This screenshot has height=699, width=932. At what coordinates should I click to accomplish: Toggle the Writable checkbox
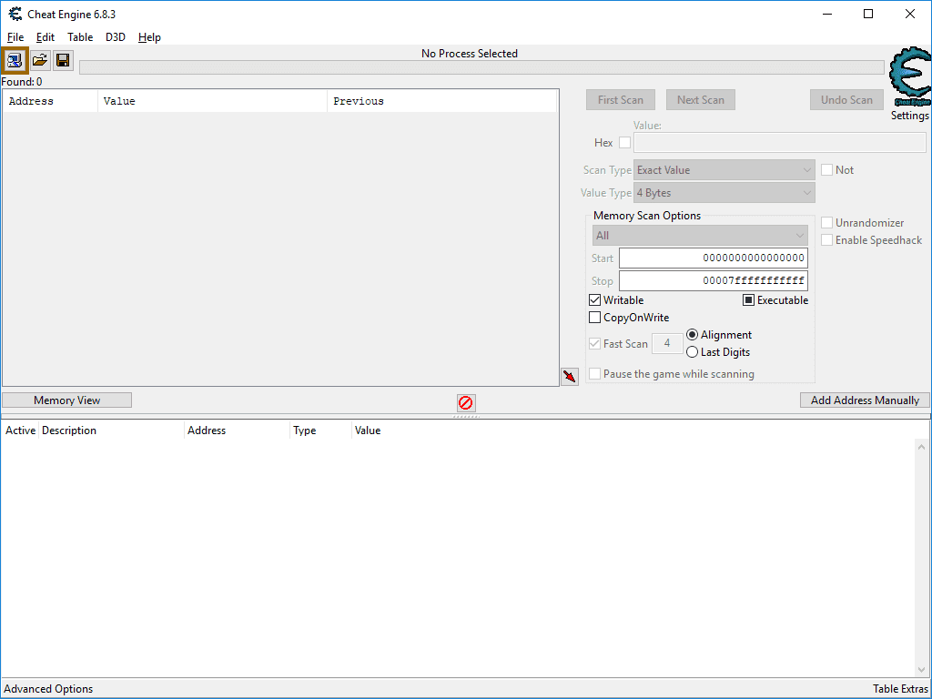(594, 300)
